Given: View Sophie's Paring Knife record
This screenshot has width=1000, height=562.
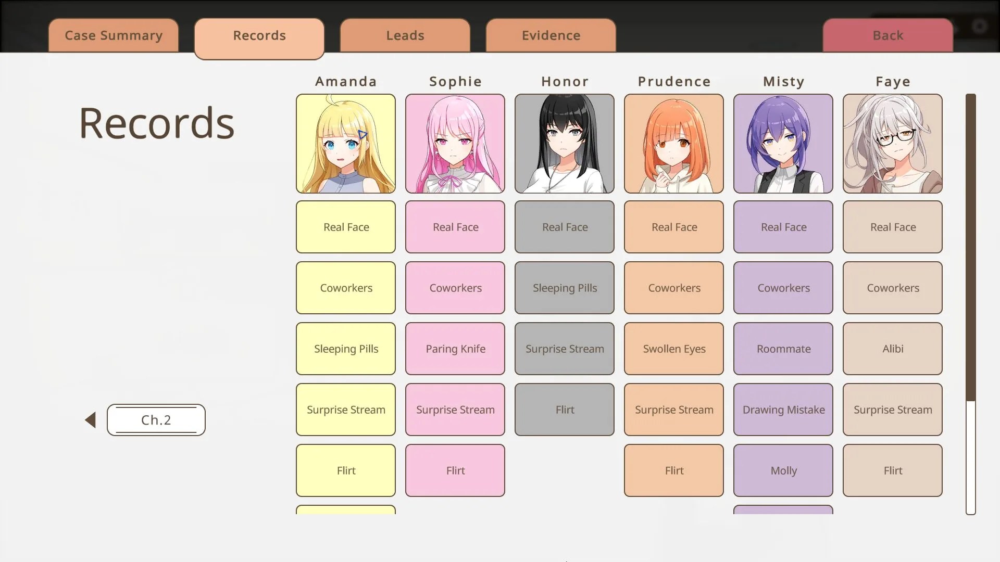Looking at the screenshot, I should tap(455, 349).
